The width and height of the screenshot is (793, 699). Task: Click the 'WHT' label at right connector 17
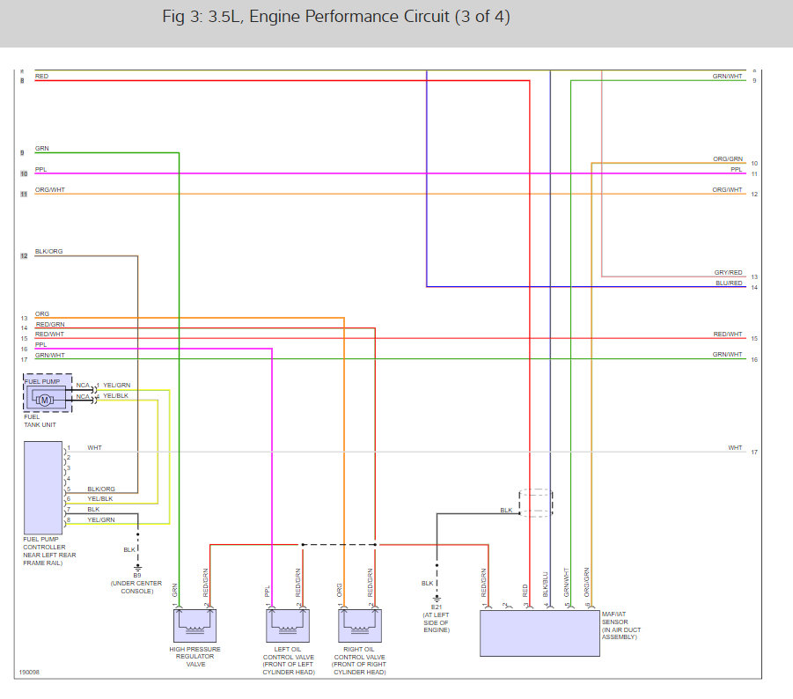(x=735, y=448)
